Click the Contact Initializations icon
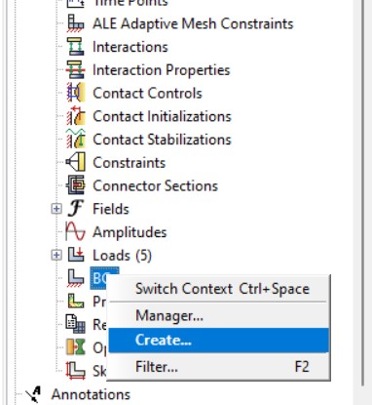Viewport: 372px width, 405px height. point(76,116)
